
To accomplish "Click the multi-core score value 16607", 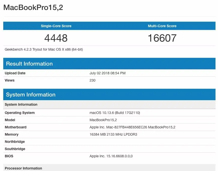I will pos(162,38).
